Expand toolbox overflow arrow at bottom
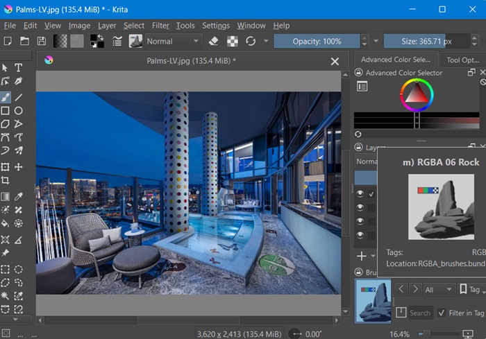 (15, 319)
